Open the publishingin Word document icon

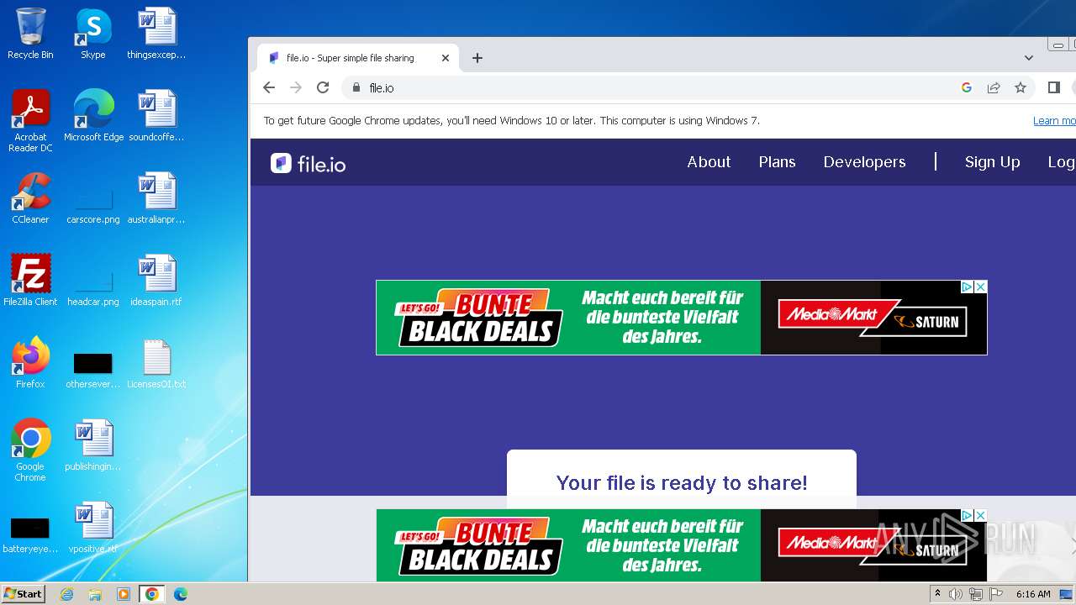pyautogui.click(x=93, y=445)
